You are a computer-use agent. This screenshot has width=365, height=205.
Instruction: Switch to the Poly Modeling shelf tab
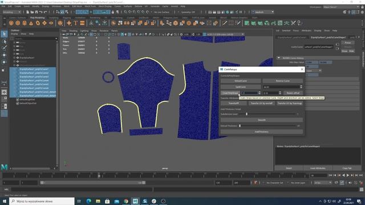(37, 18)
